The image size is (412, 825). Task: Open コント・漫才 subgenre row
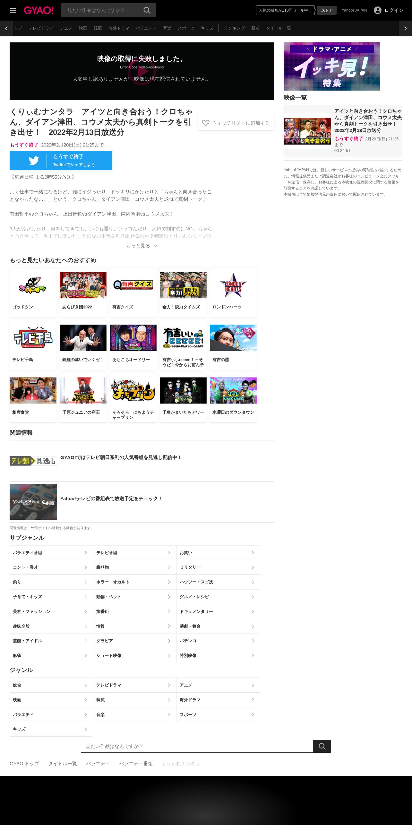coord(51,567)
